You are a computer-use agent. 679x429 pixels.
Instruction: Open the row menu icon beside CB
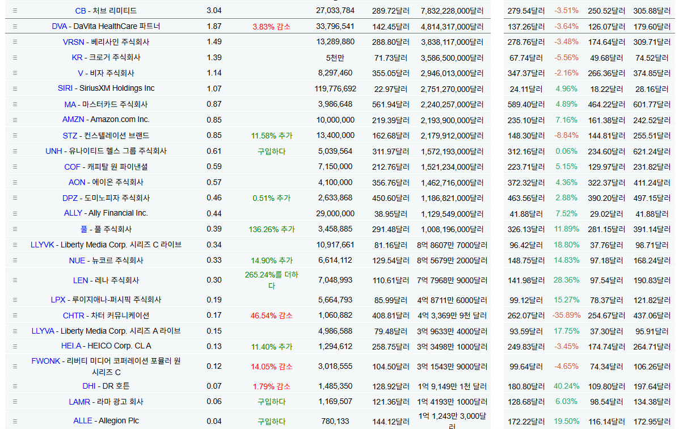coord(15,11)
